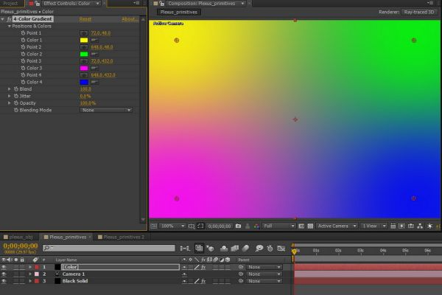
Task: Click the Brainstorm icon in timeline
Action: click(259, 248)
